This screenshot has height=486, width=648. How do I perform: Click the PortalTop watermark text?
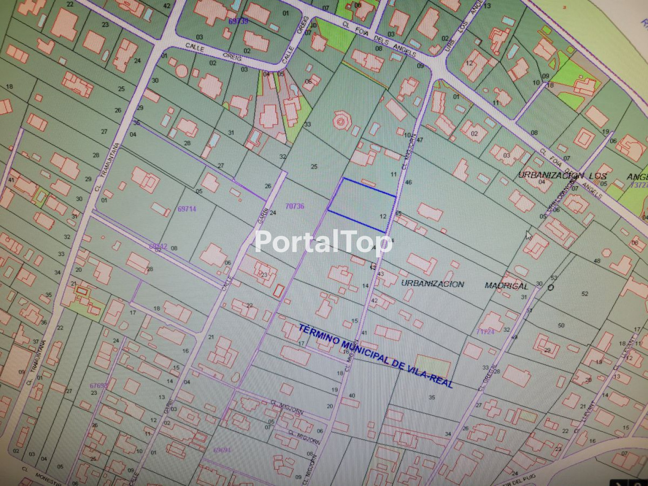tap(323, 242)
